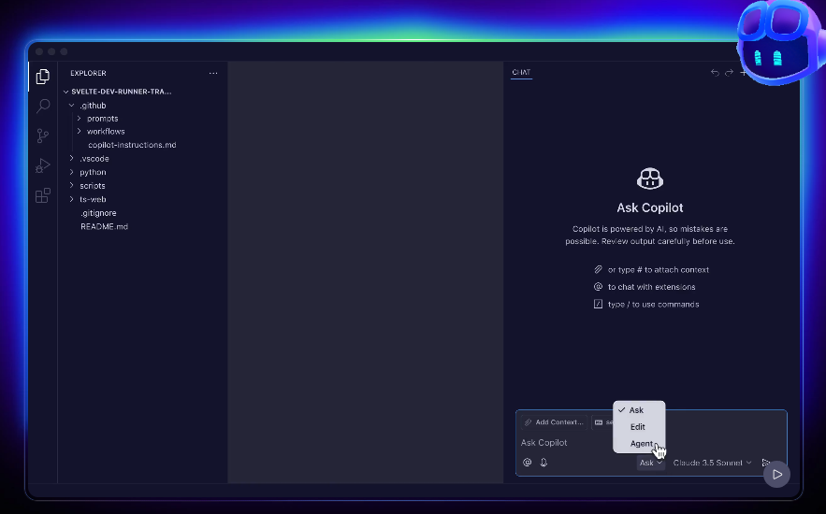Viewport: 826px width, 514px height.
Task: Click the paperclip icon in attach context hint
Action: (598, 269)
